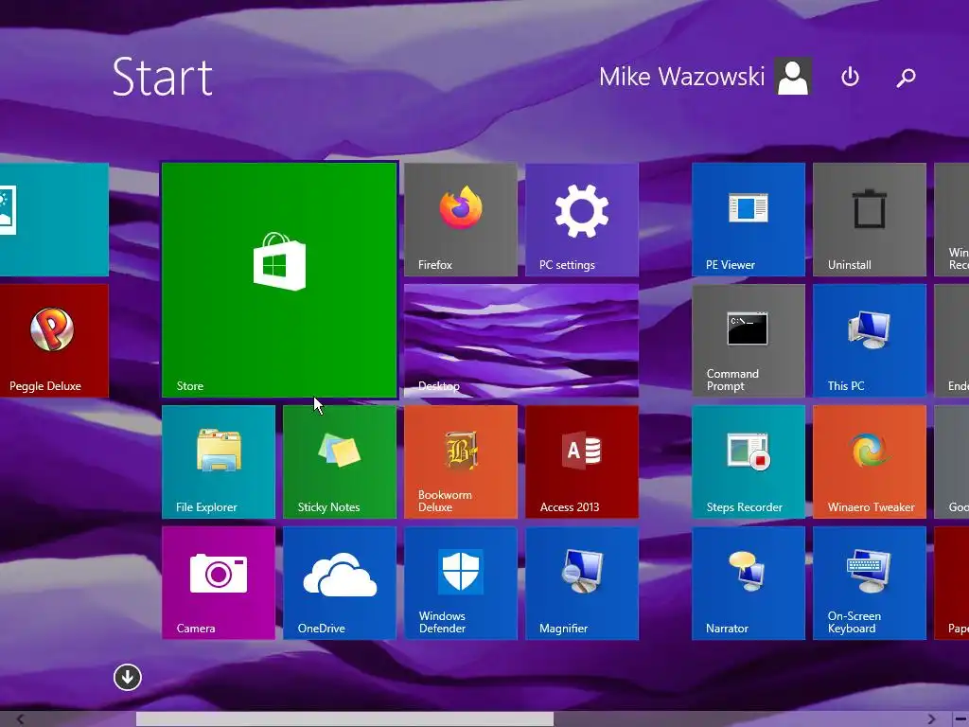The width and height of the screenshot is (969, 727).
Task: Open Access 2013 tile
Action: 582,462
